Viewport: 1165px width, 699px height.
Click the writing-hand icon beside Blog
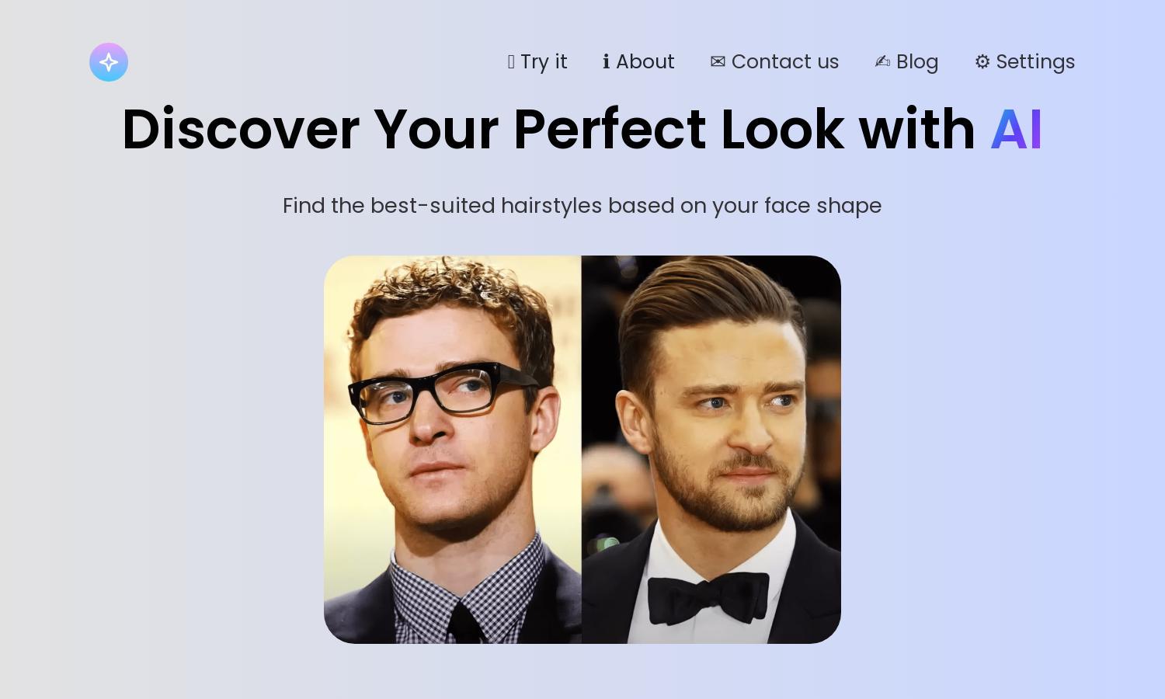coord(882,62)
